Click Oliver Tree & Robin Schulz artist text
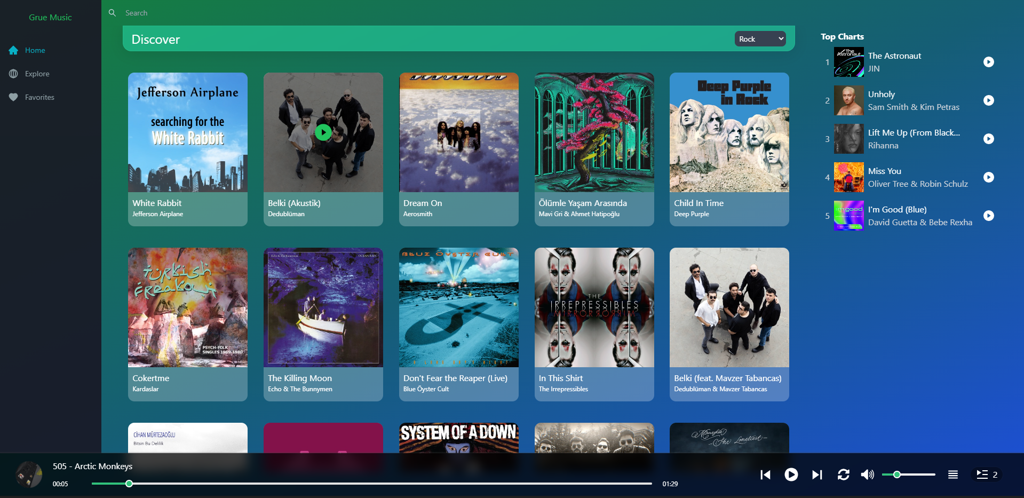Viewport: 1024px width, 498px height. [x=918, y=184]
